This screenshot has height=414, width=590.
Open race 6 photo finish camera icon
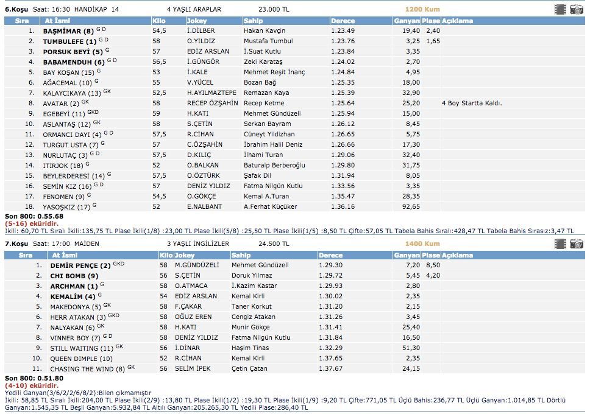click(x=576, y=9)
